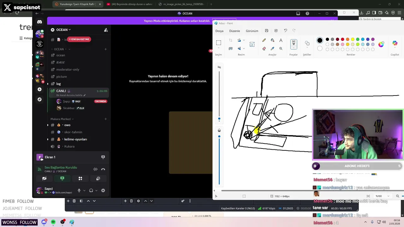Pick the yellow color swatch in Paint

pyautogui.click(x=353, y=39)
